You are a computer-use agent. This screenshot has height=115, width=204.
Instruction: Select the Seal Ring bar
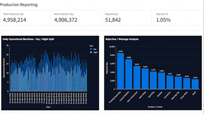click(153, 80)
